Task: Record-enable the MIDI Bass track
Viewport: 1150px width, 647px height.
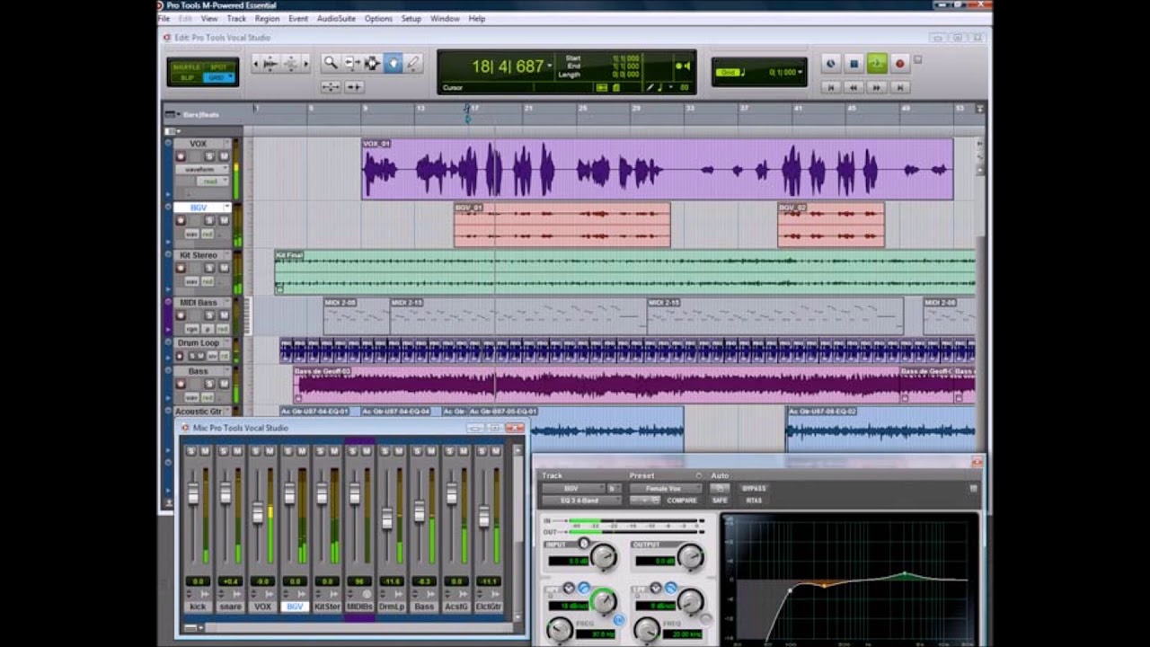Action: point(181,315)
